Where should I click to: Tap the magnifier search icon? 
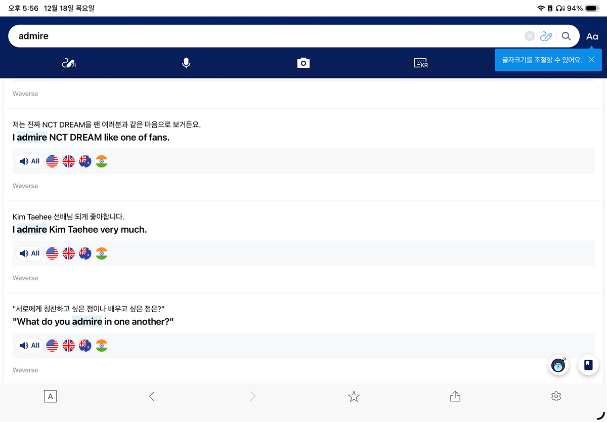click(x=566, y=36)
